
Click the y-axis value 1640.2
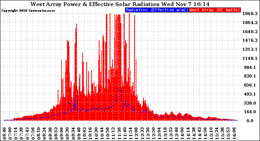(250, 32)
